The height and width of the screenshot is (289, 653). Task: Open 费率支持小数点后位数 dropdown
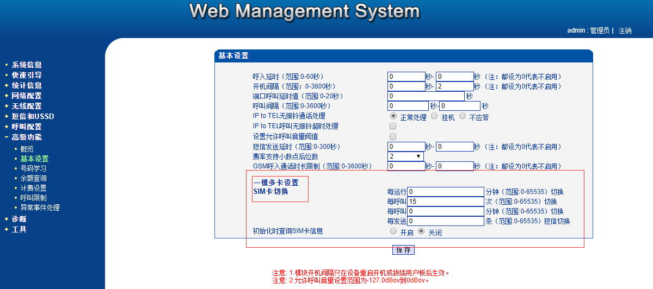coord(406,156)
